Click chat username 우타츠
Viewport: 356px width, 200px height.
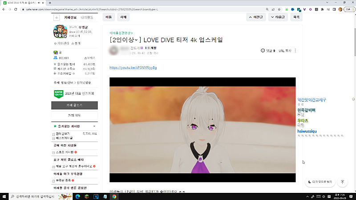[x=303, y=120]
